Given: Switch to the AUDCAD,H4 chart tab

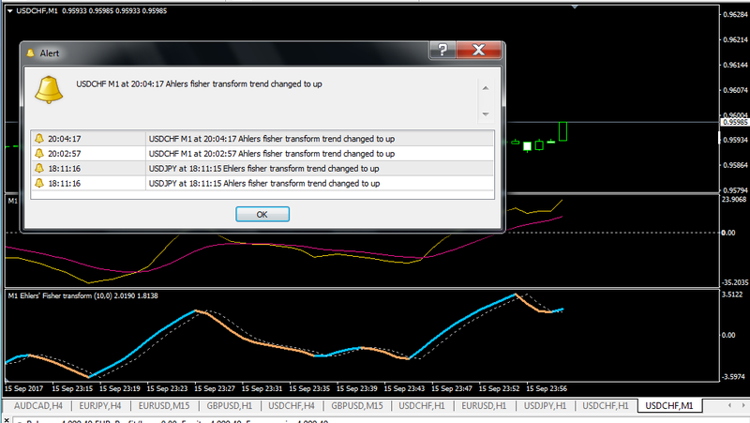Looking at the screenshot, I should pyautogui.click(x=38, y=406).
